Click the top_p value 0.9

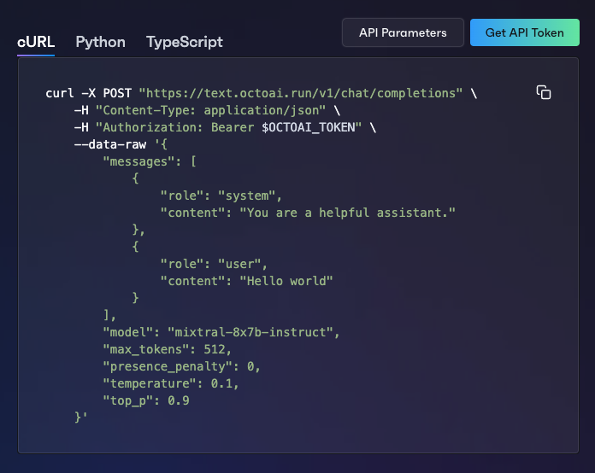click(178, 400)
